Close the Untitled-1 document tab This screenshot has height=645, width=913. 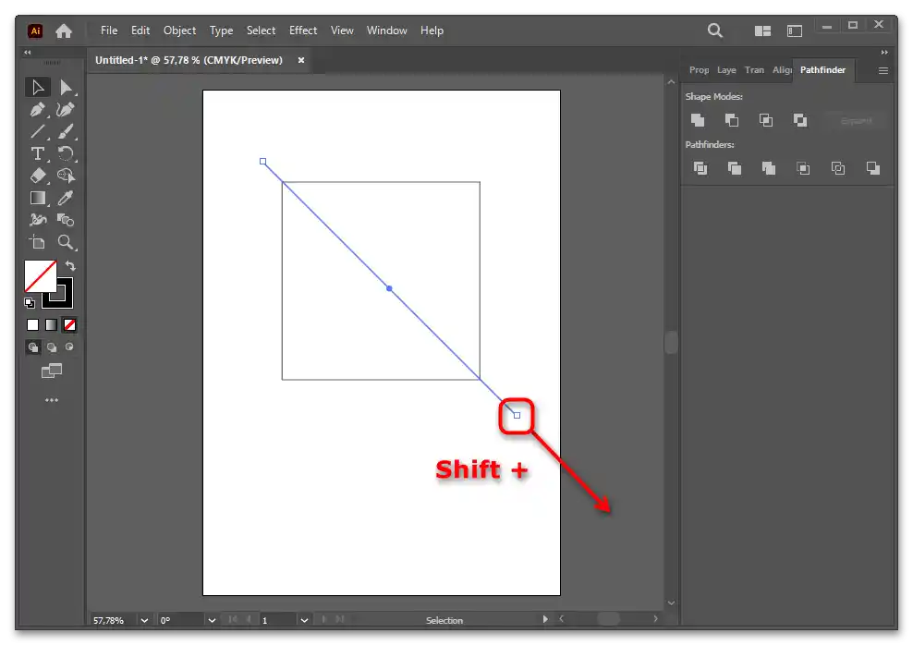(x=301, y=60)
